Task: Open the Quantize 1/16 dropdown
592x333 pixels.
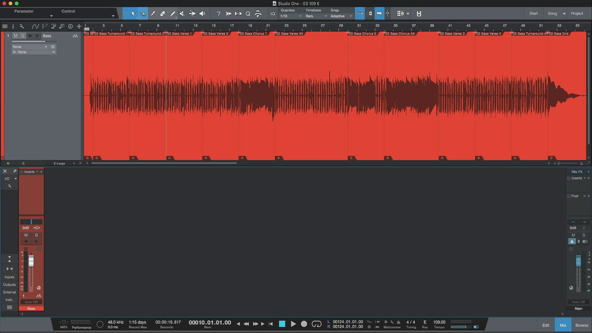Action: click(291, 16)
